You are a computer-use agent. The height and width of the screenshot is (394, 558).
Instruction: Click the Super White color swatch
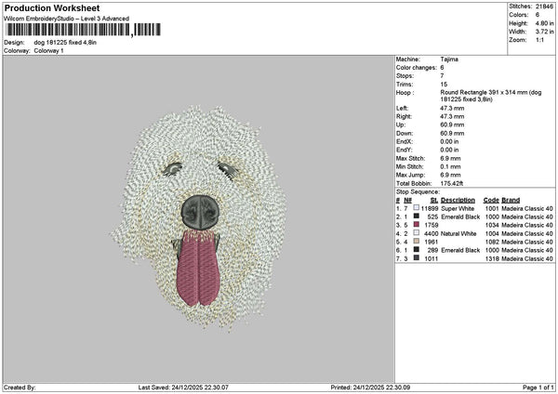(417, 207)
